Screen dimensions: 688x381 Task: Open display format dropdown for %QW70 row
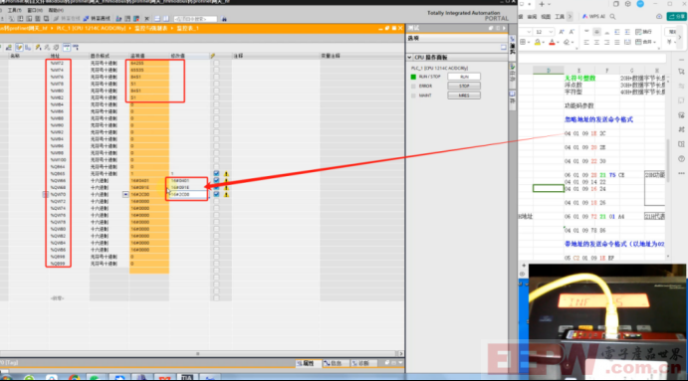125,194
